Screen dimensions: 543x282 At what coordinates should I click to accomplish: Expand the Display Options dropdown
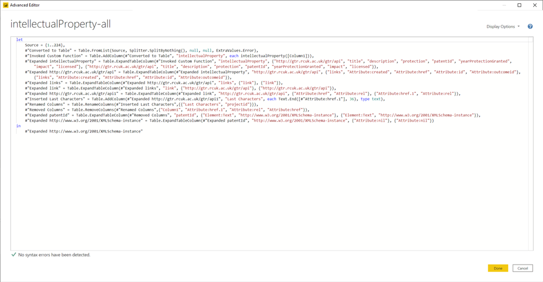[503, 27]
